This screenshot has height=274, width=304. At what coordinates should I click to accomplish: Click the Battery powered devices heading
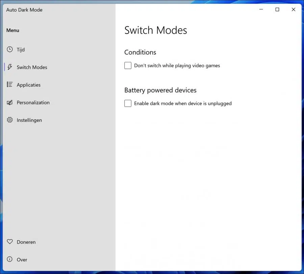click(x=160, y=90)
